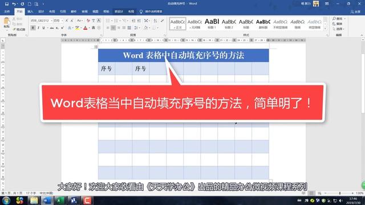
Task: Increase the font size with grow-font icon
Action: 67,20
